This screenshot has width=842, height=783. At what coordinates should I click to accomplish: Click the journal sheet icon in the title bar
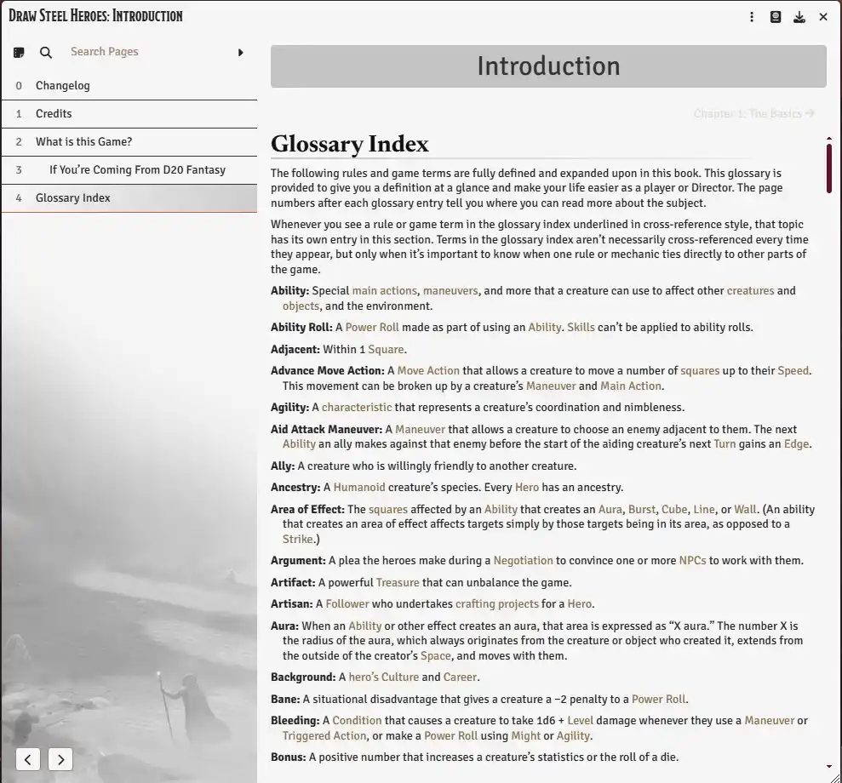(776, 16)
